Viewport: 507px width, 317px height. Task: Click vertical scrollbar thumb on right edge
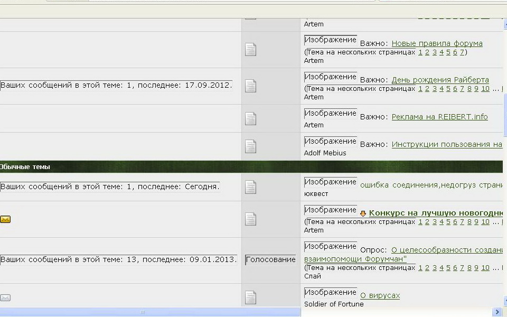click(505, 116)
